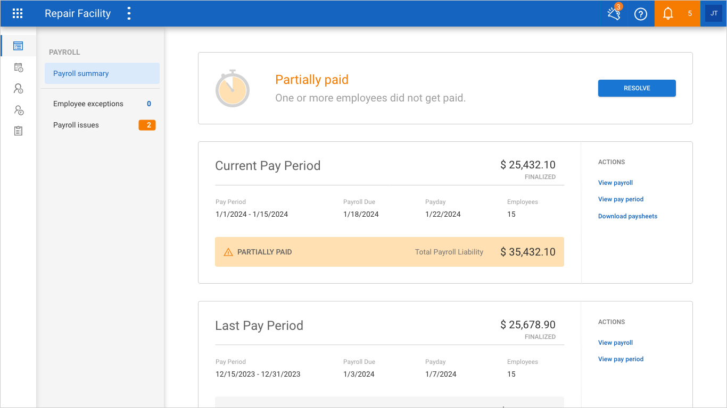This screenshot has width=727, height=408.
Task: Select the payroll list icon in sidebar
Action: [x=18, y=46]
